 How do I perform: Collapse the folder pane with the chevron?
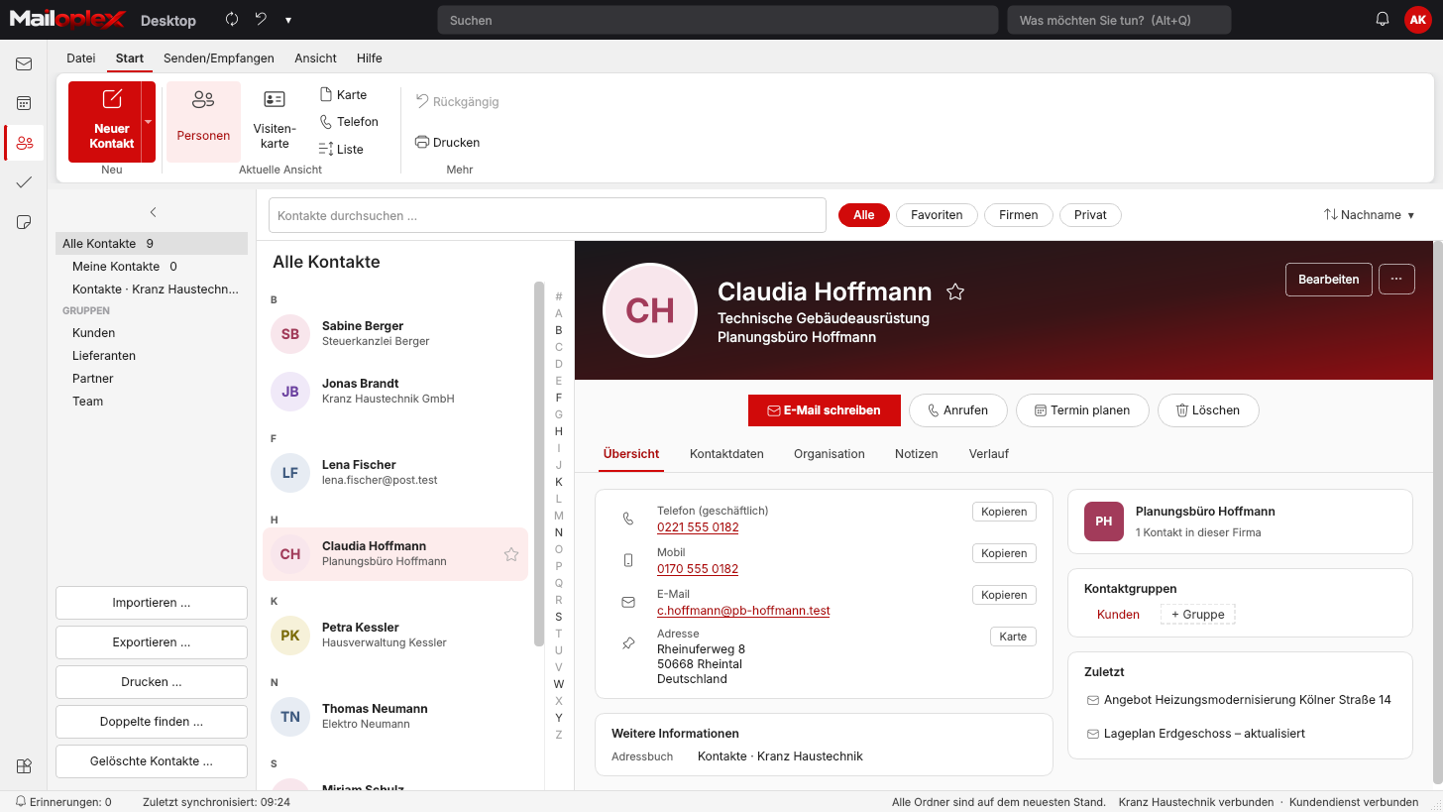coord(153,212)
